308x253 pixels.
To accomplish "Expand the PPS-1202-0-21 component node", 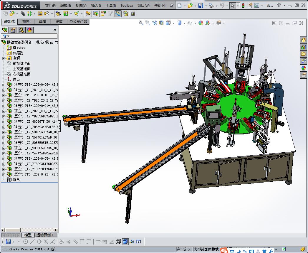I will pos(4,106).
